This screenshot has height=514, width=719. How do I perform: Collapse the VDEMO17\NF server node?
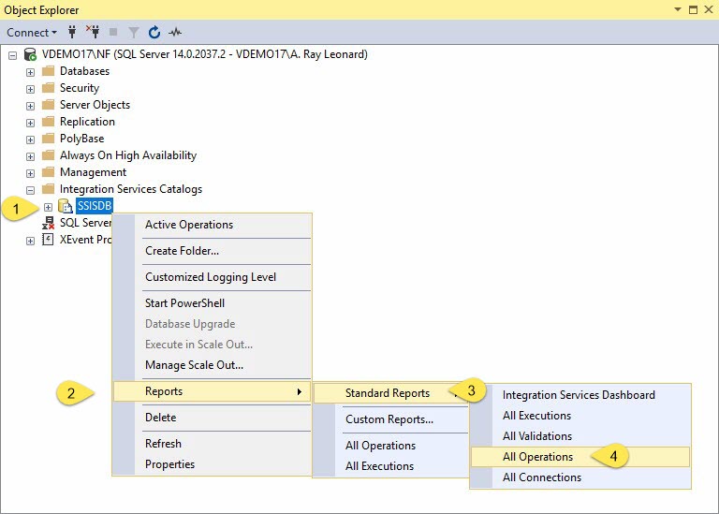13,55
